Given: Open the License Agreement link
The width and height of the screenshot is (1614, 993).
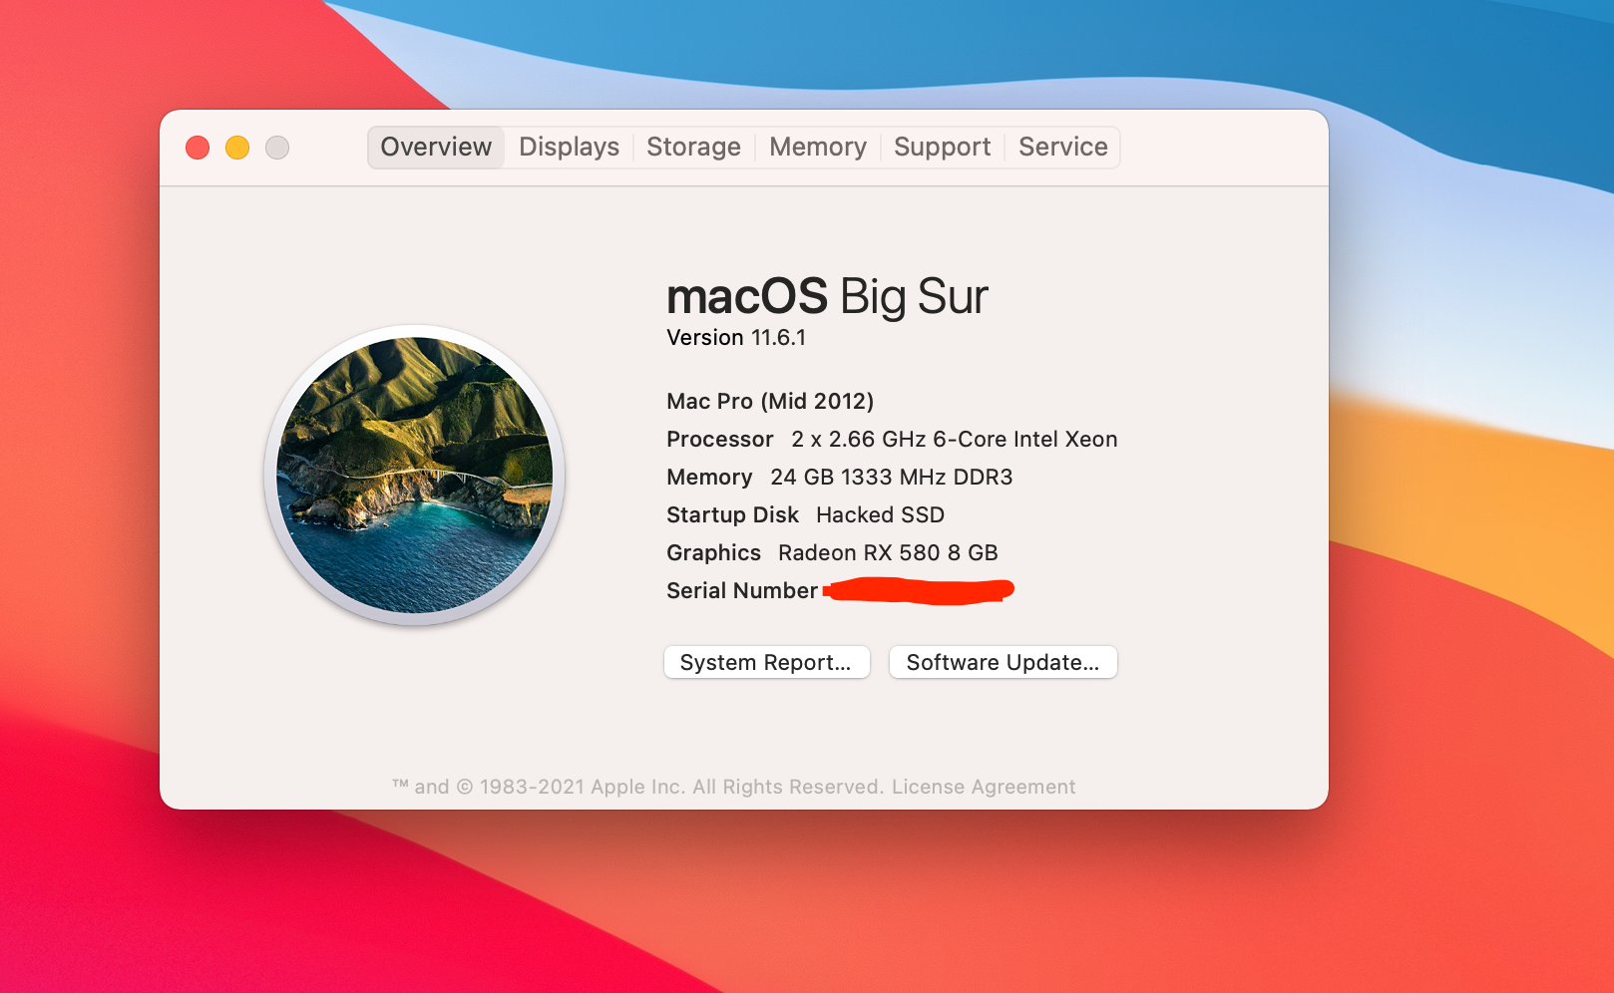Looking at the screenshot, I should pos(984,787).
